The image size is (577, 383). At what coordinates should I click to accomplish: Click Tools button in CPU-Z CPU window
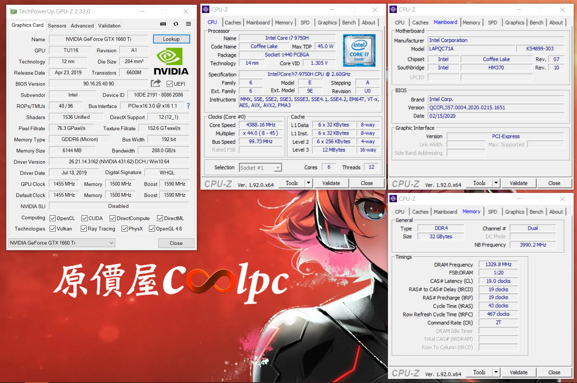[x=292, y=183]
